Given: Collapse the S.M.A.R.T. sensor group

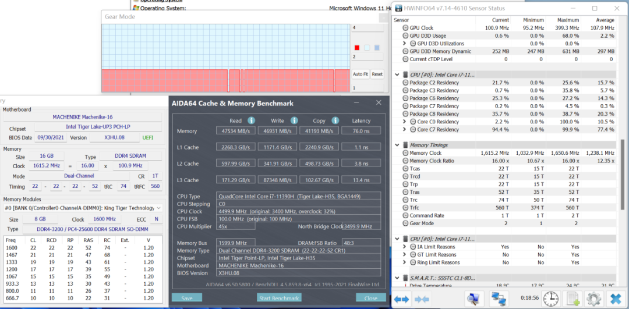Looking at the screenshot, I should point(397,278).
